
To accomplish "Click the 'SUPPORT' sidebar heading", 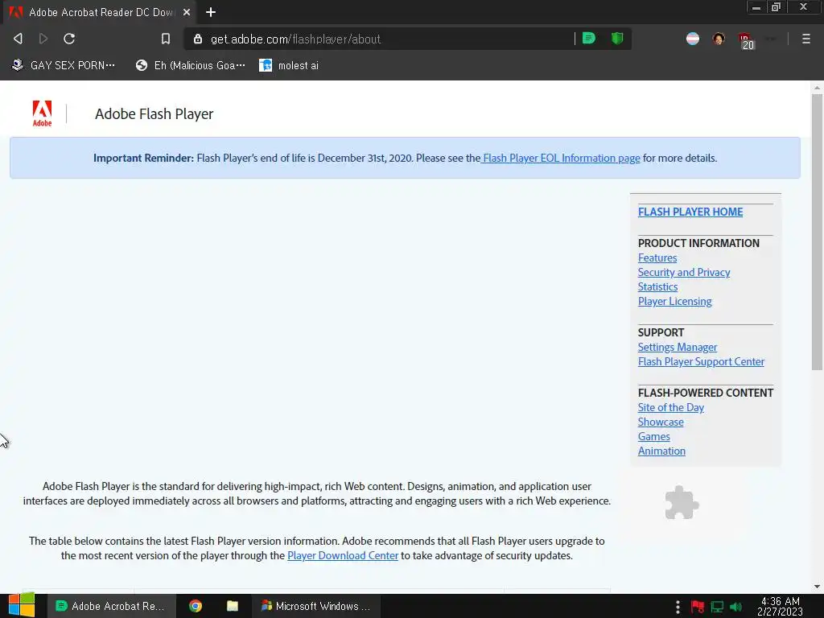I will (x=661, y=332).
